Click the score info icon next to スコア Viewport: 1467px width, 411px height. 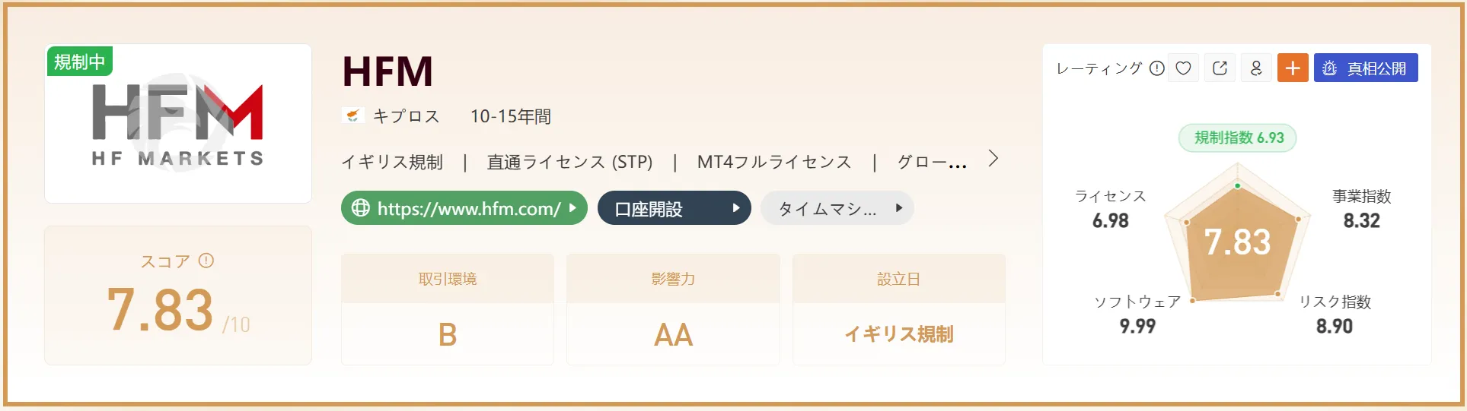(x=206, y=261)
